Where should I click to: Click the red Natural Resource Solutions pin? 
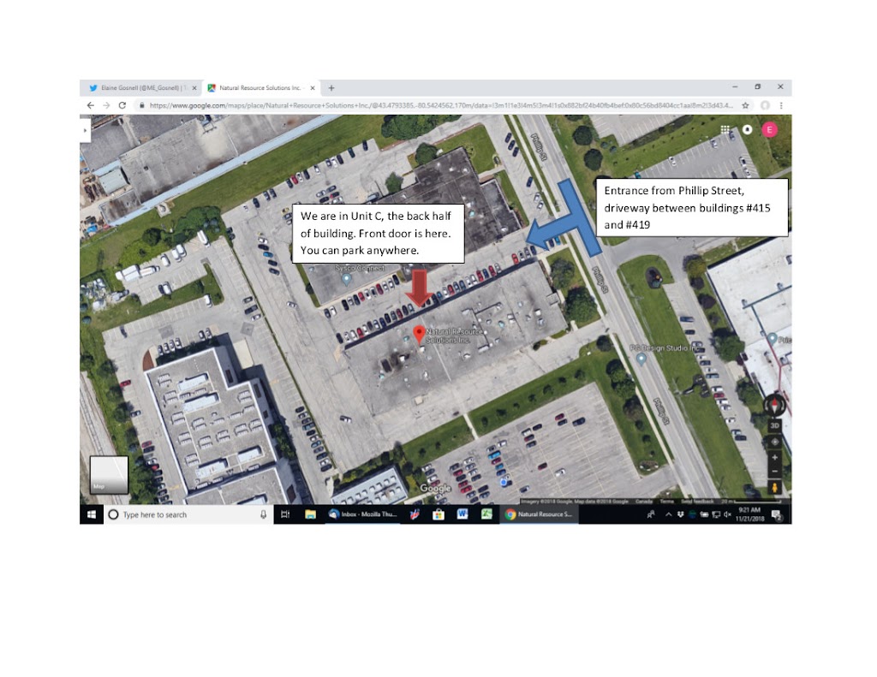coord(418,335)
